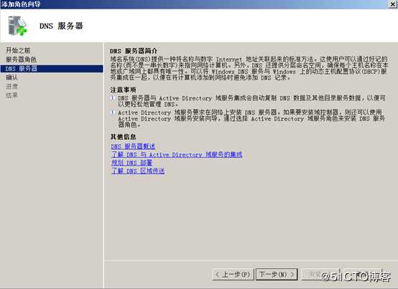Click the DNS server role icon in header
Viewport: 398px width, 289px height.
pos(17,26)
